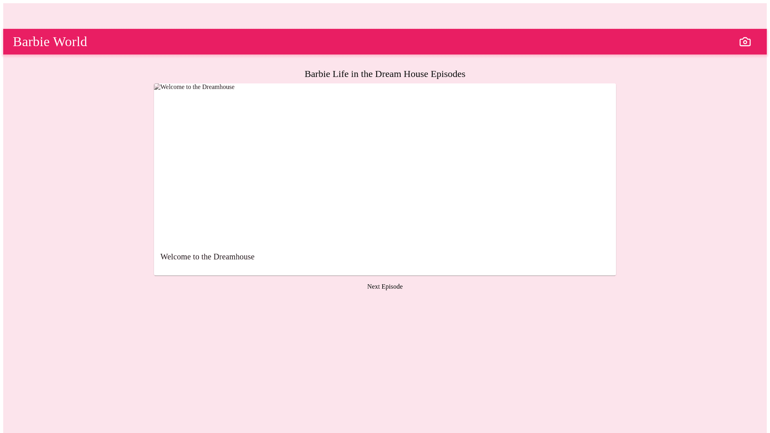
Task: Click the pink header bar's empty middle area
Action: point(385,42)
